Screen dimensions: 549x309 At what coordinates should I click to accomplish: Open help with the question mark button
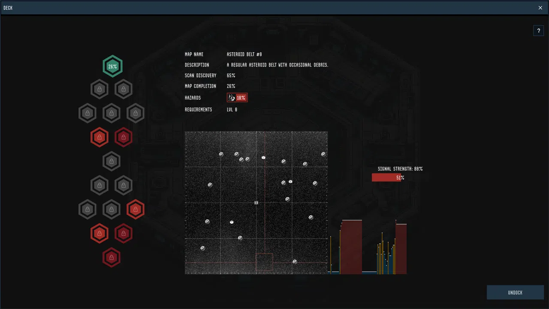point(538,30)
